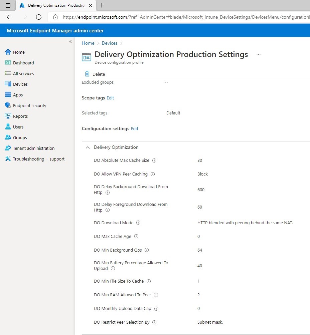
Task: Select the Default scope tag value
Action: [x=173, y=113]
